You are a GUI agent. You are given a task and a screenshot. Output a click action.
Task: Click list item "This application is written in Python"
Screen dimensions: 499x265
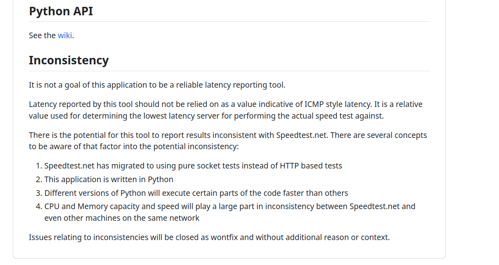tap(109, 179)
